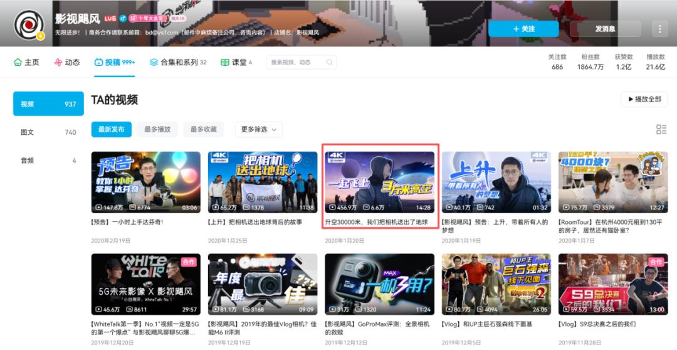Click title 2019年的最佳Vlog相机？佳能M6 II评测
This screenshot has width=677, height=350.
tap(262, 328)
